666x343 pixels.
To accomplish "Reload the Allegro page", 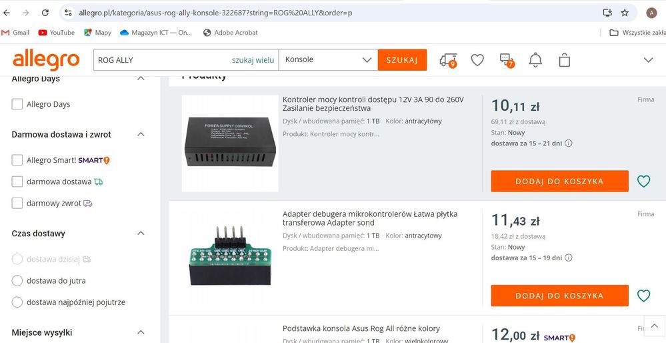I will pos(45,13).
